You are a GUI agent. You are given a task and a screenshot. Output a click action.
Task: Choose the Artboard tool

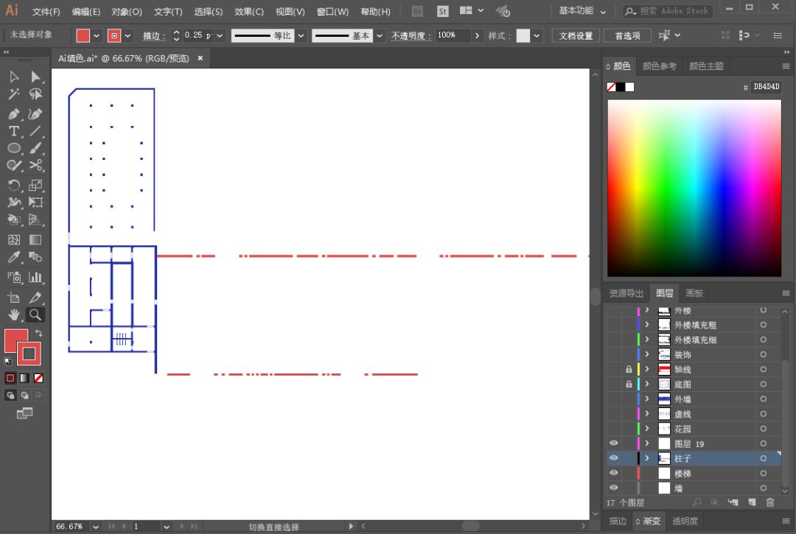coord(14,298)
